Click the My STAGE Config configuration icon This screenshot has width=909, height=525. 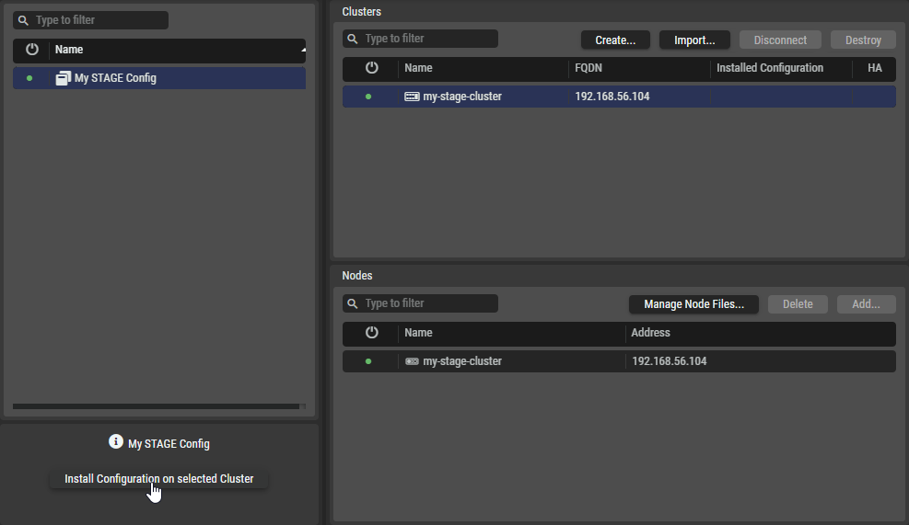(63, 78)
